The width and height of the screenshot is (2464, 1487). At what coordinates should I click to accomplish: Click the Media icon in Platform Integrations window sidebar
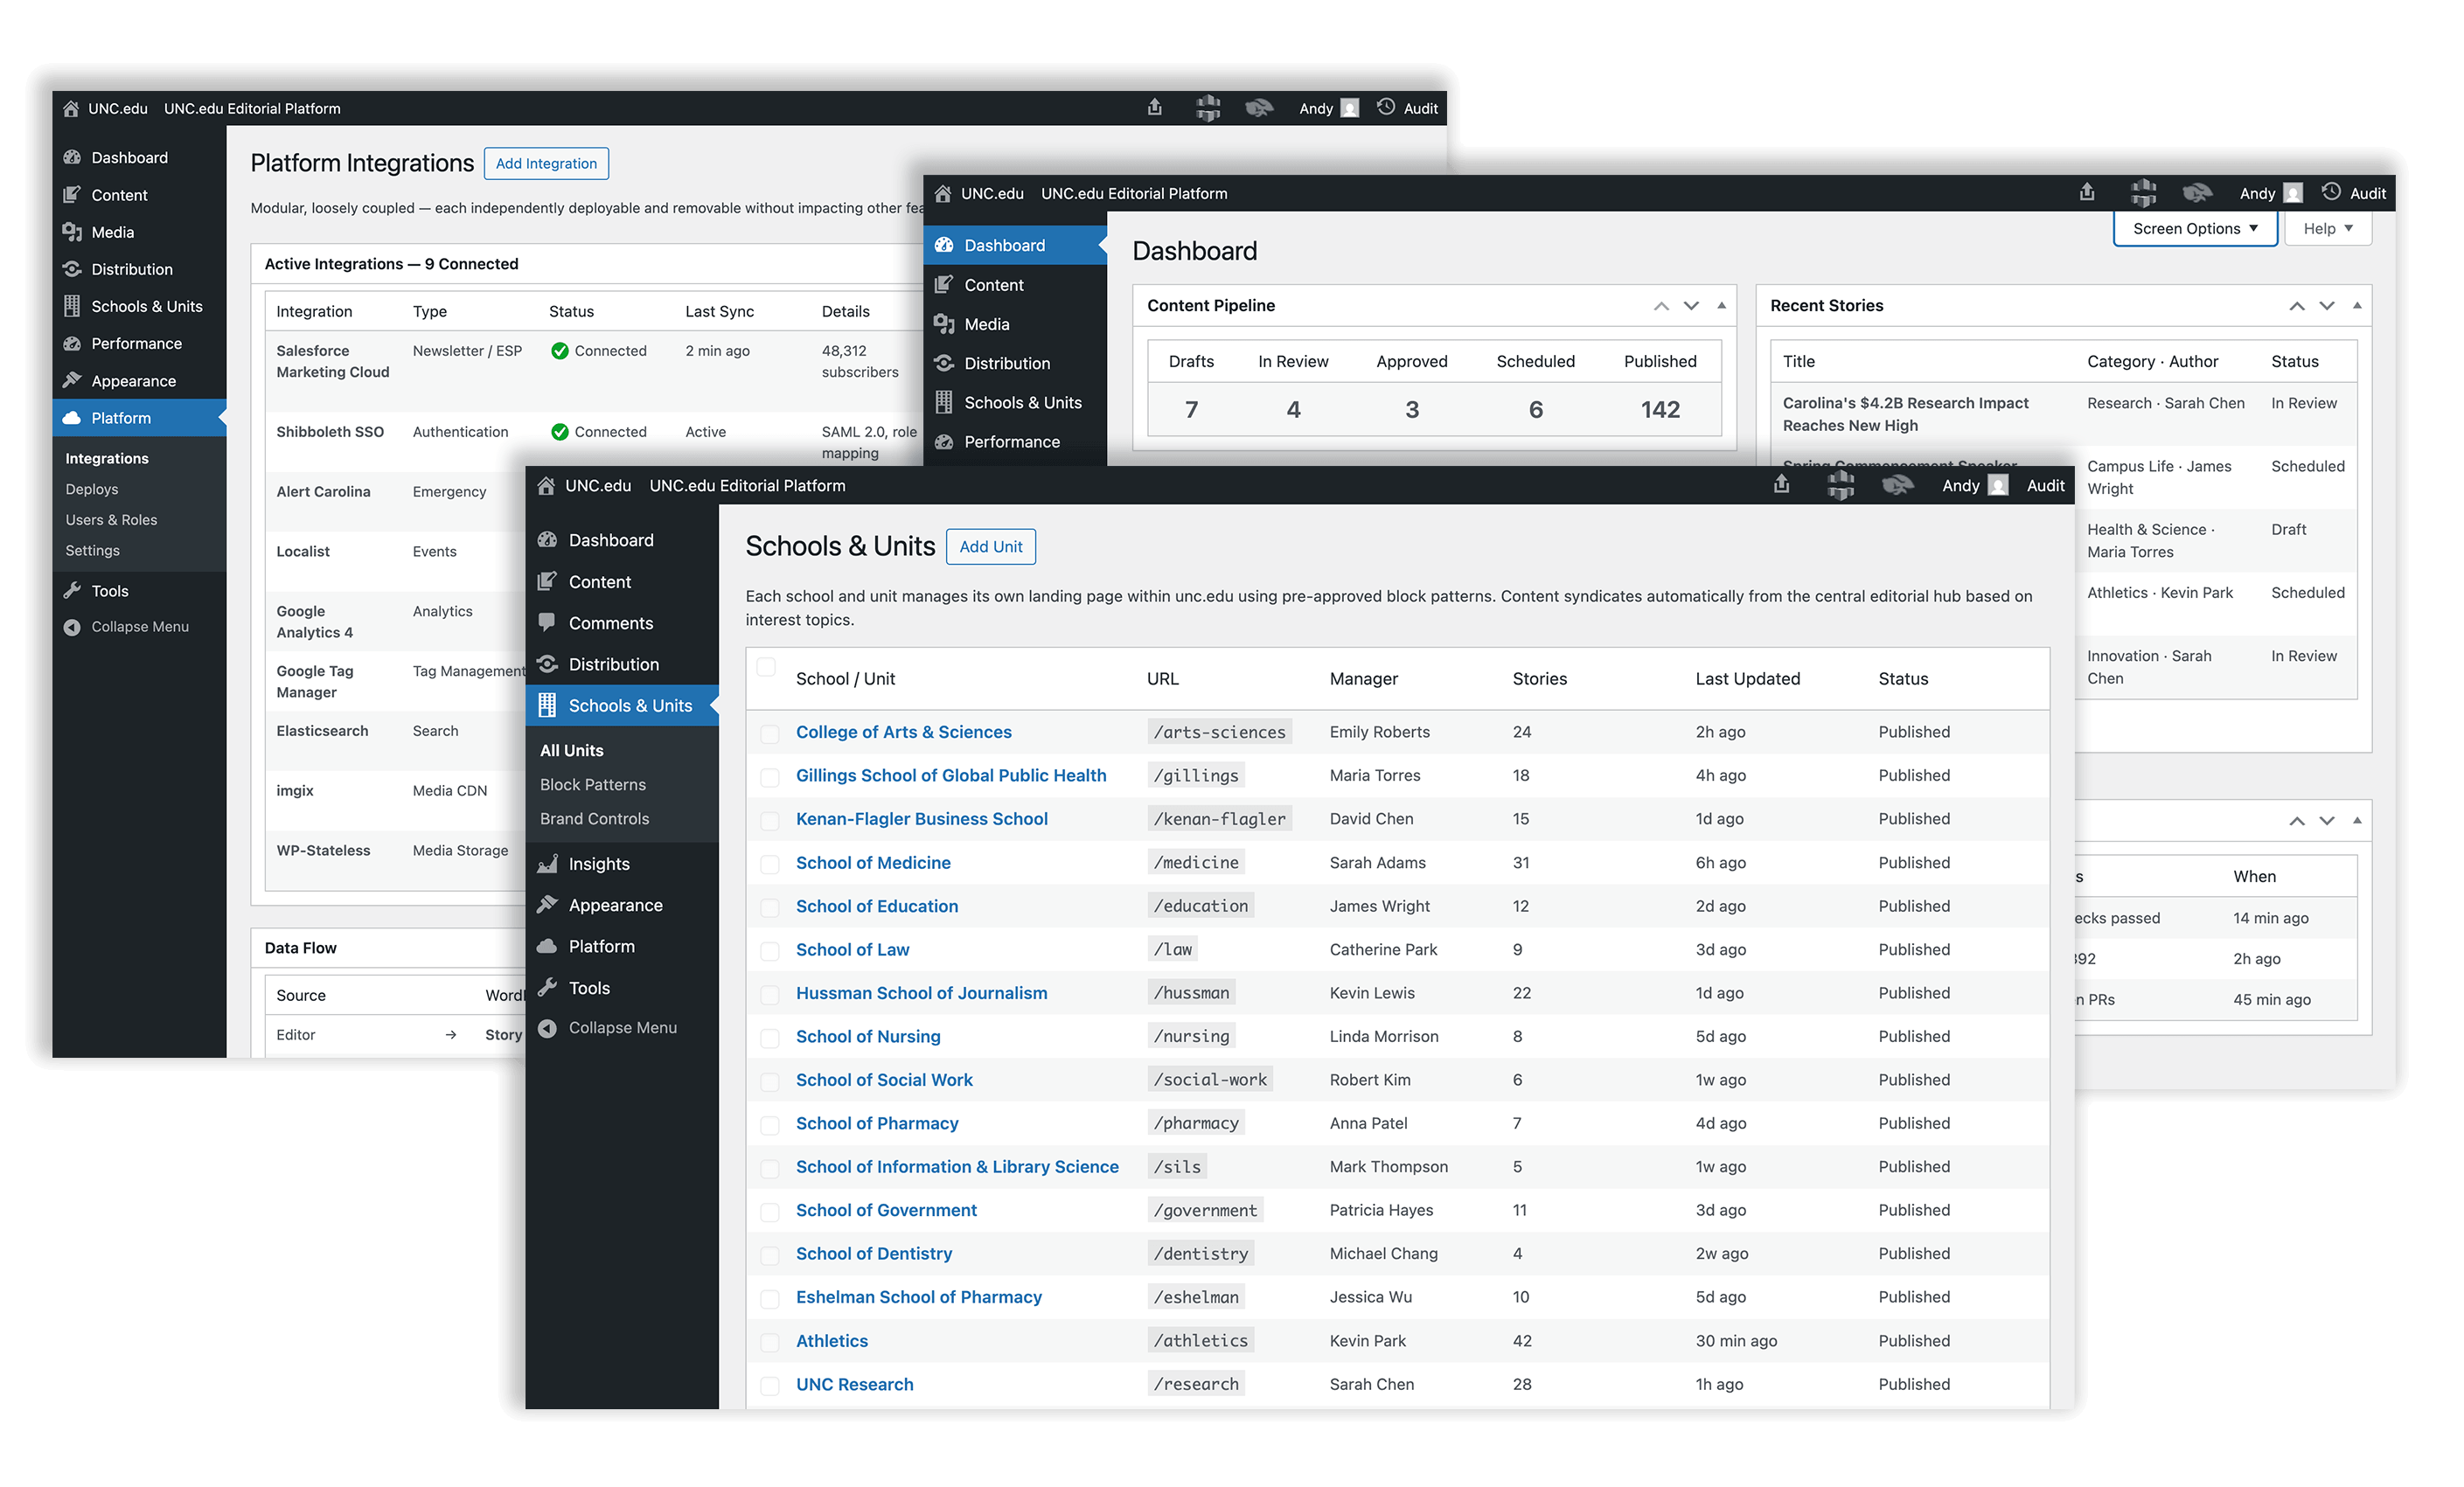pyautogui.click(x=72, y=232)
